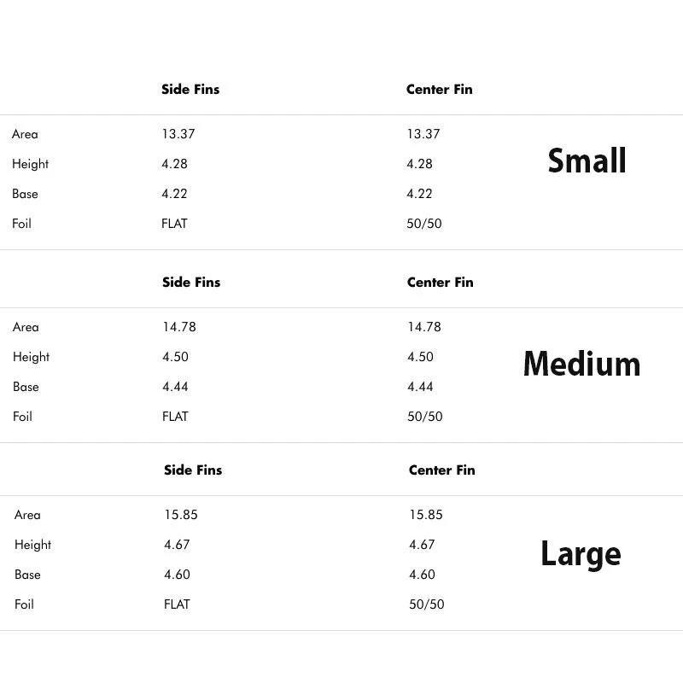Select the 4.60 Side Fins base value
The height and width of the screenshot is (683, 683).
[x=177, y=575]
